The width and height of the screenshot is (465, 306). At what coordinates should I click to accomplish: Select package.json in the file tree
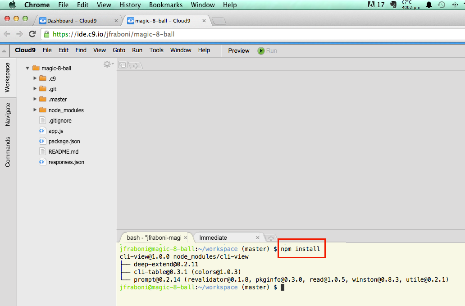click(x=64, y=141)
